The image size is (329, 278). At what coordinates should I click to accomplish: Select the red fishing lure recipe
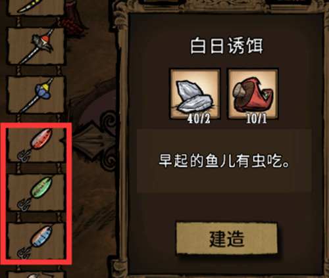point(36,145)
